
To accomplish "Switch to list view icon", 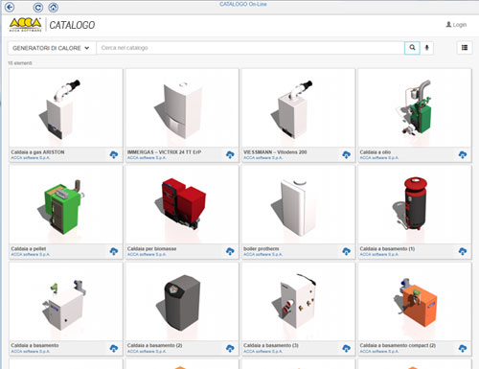I will tap(465, 48).
